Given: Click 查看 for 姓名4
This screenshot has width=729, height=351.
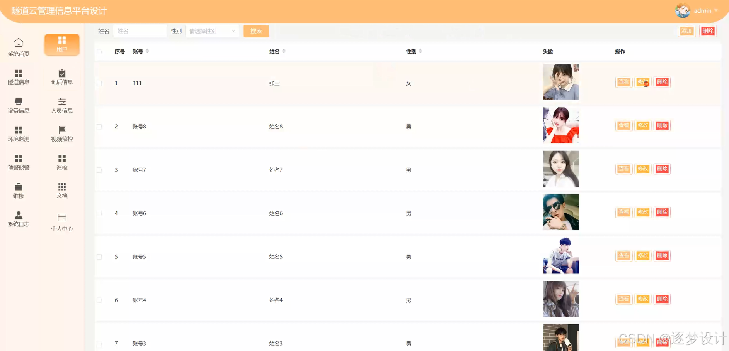Looking at the screenshot, I should coord(623,299).
